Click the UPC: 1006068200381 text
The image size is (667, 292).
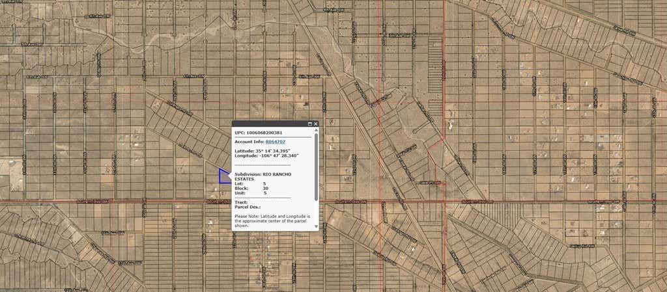pyautogui.click(x=258, y=133)
